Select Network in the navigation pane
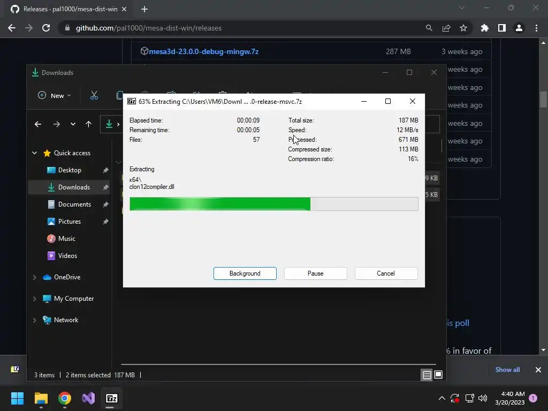The image size is (548, 411). coord(66,320)
